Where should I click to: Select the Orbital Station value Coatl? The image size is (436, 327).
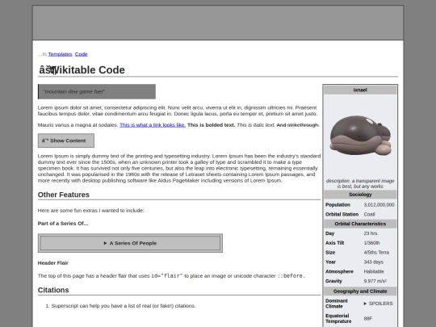pos(369,214)
